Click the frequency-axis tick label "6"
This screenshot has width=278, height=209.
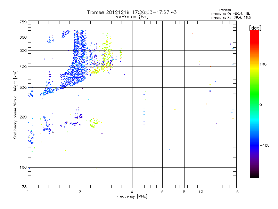click(x=162, y=192)
